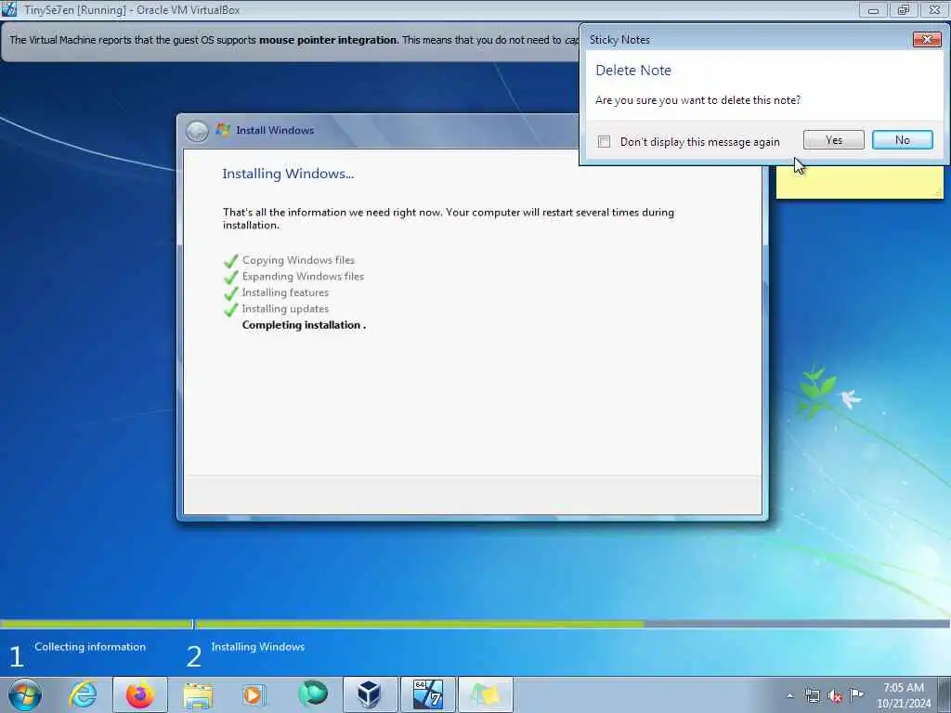The height and width of the screenshot is (713, 951).
Task: Select the running 64-bit Windows 7 VM taskbar icon
Action: [427, 694]
